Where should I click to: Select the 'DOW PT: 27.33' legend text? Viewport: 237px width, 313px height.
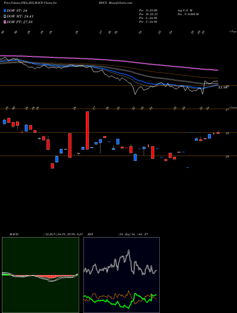[19, 22]
